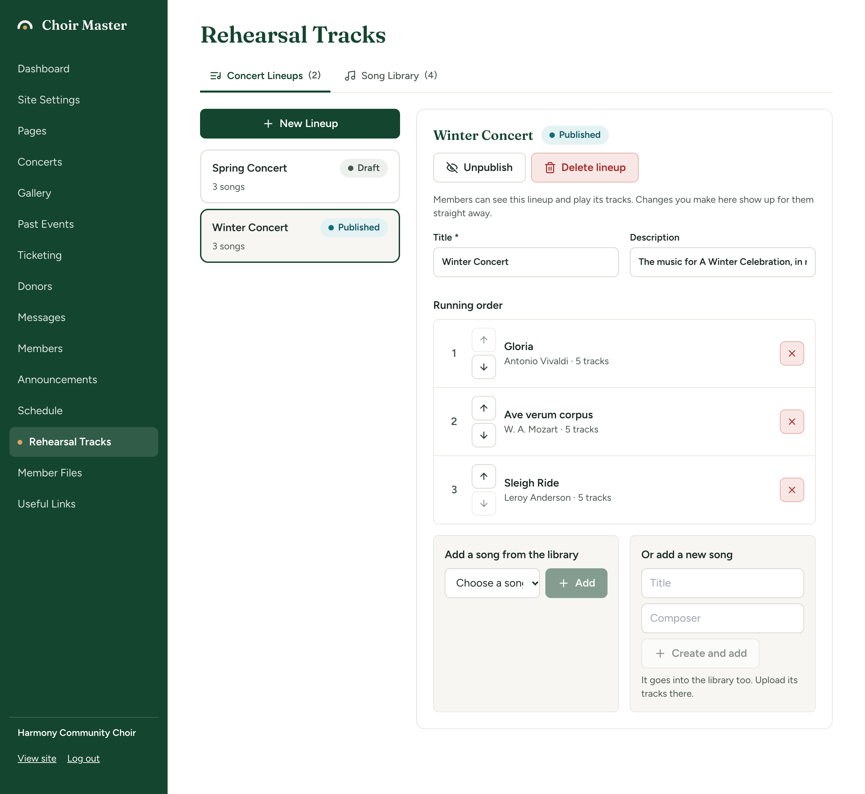The height and width of the screenshot is (794, 865).
Task: Click the Log out link
Action: click(83, 758)
